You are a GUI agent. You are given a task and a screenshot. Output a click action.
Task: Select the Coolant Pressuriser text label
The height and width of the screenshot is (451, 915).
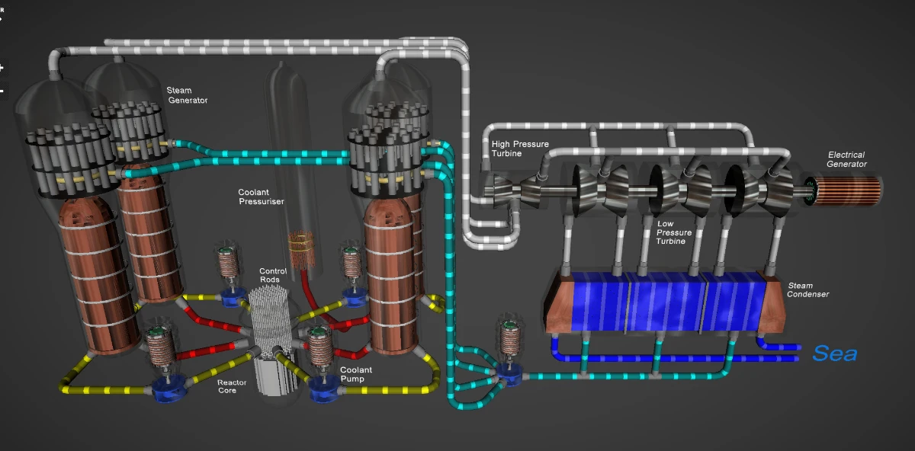[262, 197]
